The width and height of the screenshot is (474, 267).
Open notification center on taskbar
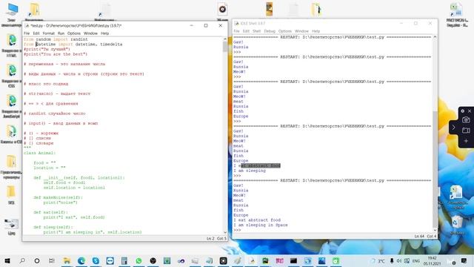click(464, 260)
